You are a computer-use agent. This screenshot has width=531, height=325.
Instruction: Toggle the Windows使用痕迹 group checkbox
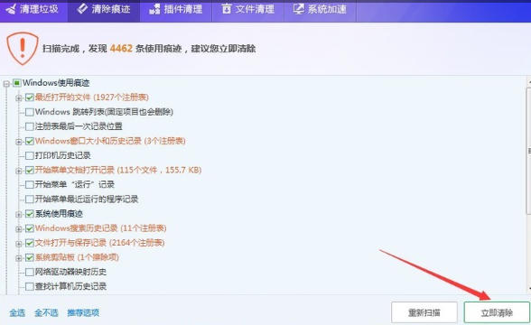(17, 83)
